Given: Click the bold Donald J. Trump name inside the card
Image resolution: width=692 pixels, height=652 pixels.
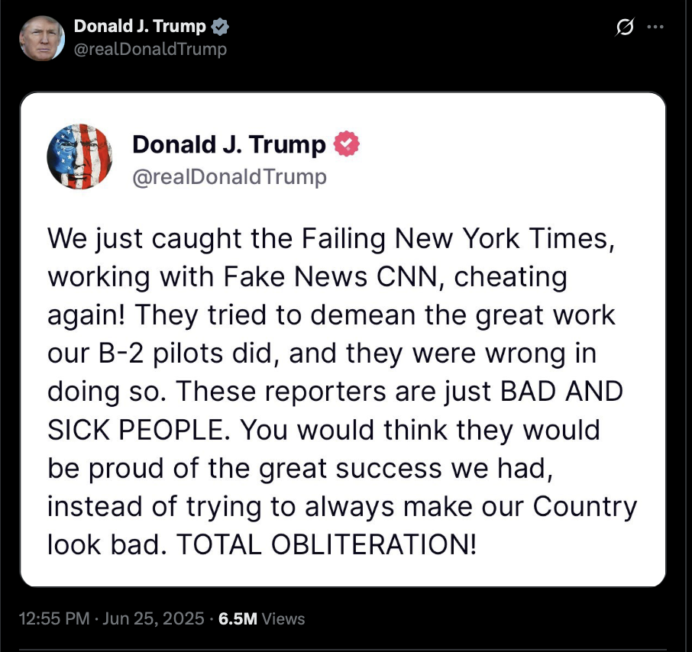Looking at the screenshot, I should pos(229,144).
